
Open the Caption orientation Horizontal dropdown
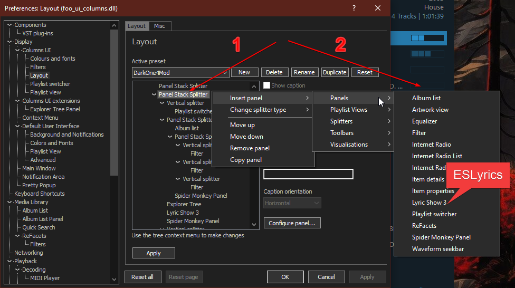pos(292,203)
